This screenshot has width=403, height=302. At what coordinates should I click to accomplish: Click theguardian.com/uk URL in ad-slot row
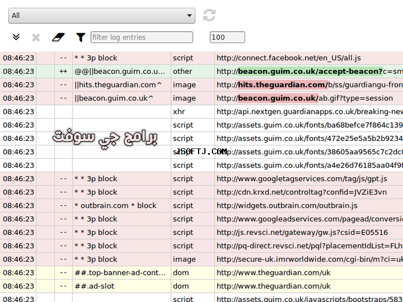click(x=273, y=286)
